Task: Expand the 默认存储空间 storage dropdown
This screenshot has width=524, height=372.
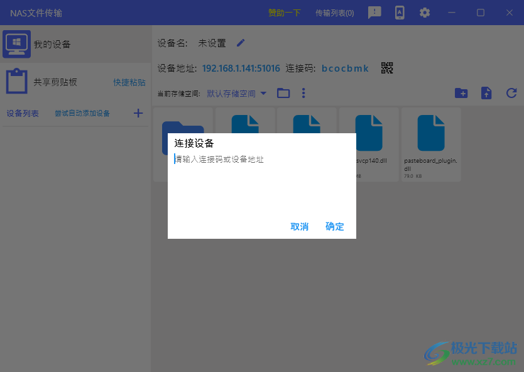Action: tap(237, 94)
